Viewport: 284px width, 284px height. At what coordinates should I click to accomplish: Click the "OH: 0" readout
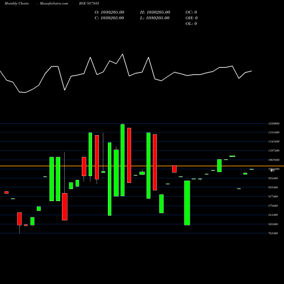191,18
